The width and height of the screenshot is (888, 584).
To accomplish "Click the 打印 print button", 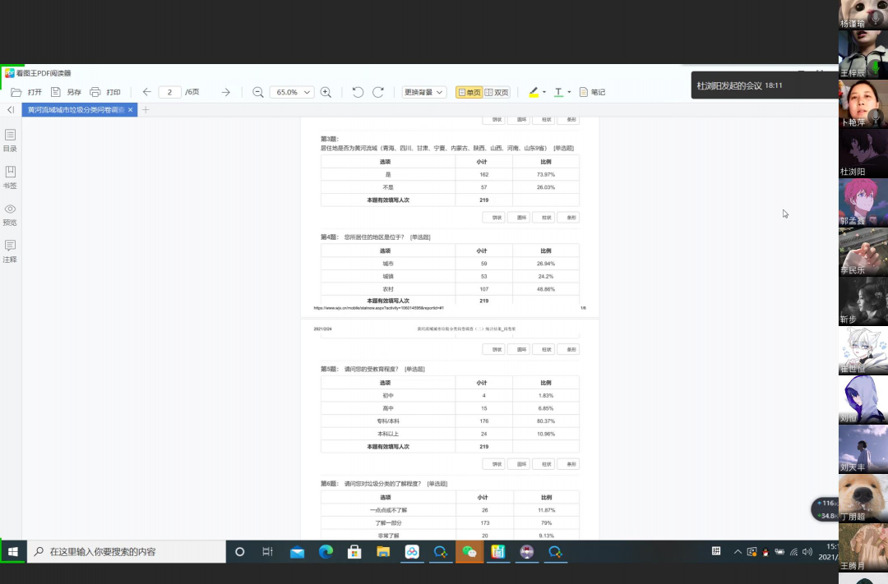I will click(105, 93).
